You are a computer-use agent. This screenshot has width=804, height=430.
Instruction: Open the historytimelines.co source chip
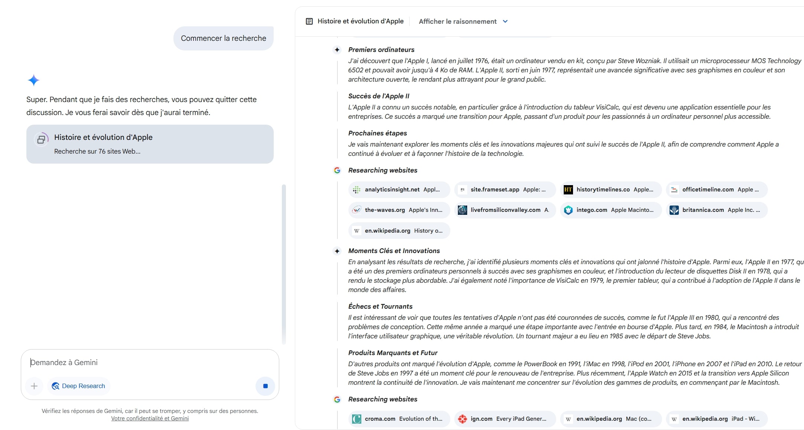(611, 190)
